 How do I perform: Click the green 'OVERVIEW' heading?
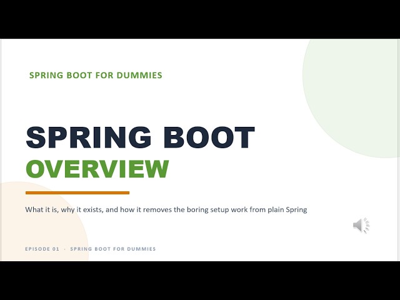(97, 169)
